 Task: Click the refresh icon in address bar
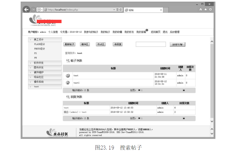coord(121,9)
